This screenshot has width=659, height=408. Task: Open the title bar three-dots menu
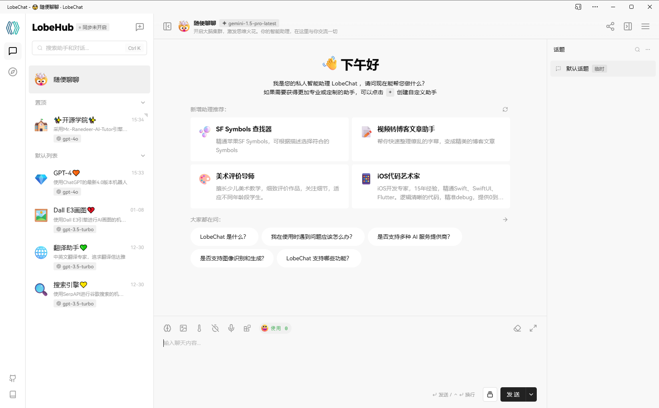coord(595,7)
